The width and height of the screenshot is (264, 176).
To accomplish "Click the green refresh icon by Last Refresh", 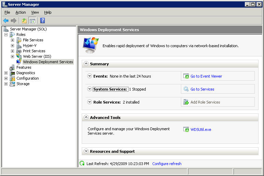I will coord(82,163).
